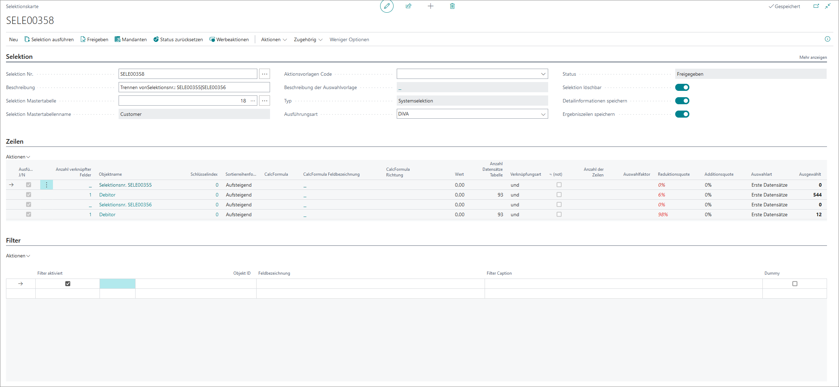Screen dimensions: 839x387
Task: Open row menu dots for Selektionsnr. SELE00355
Action: (47, 185)
